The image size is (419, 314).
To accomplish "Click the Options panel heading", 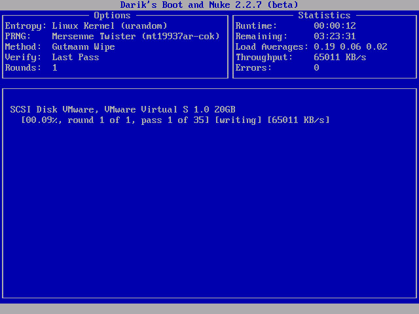I will pyautogui.click(x=112, y=16).
